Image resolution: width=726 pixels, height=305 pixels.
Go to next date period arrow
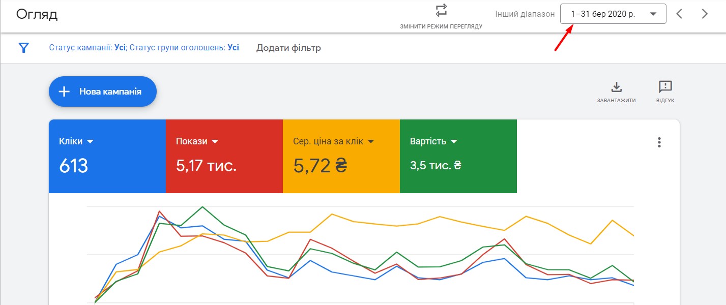[x=705, y=14]
